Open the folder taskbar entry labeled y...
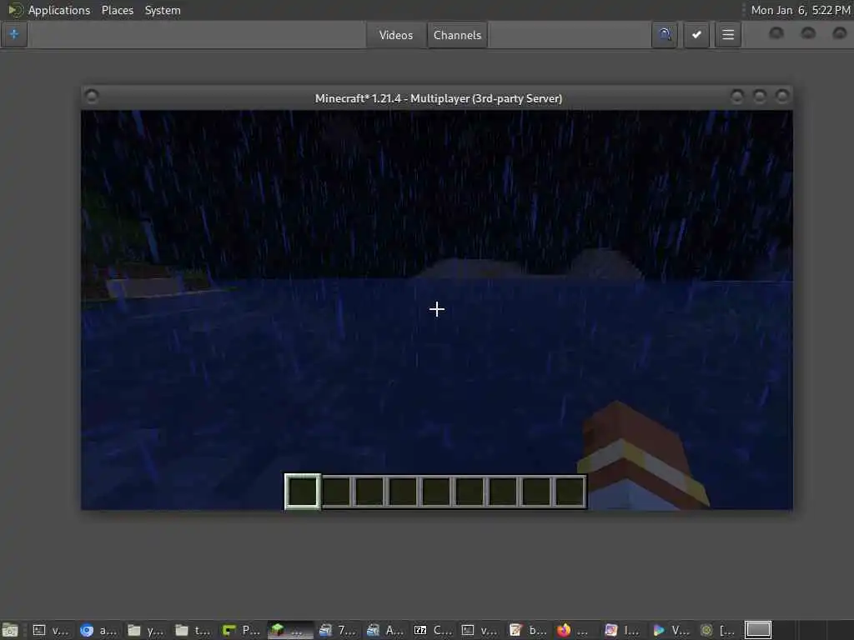The image size is (854, 640). (145, 630)
